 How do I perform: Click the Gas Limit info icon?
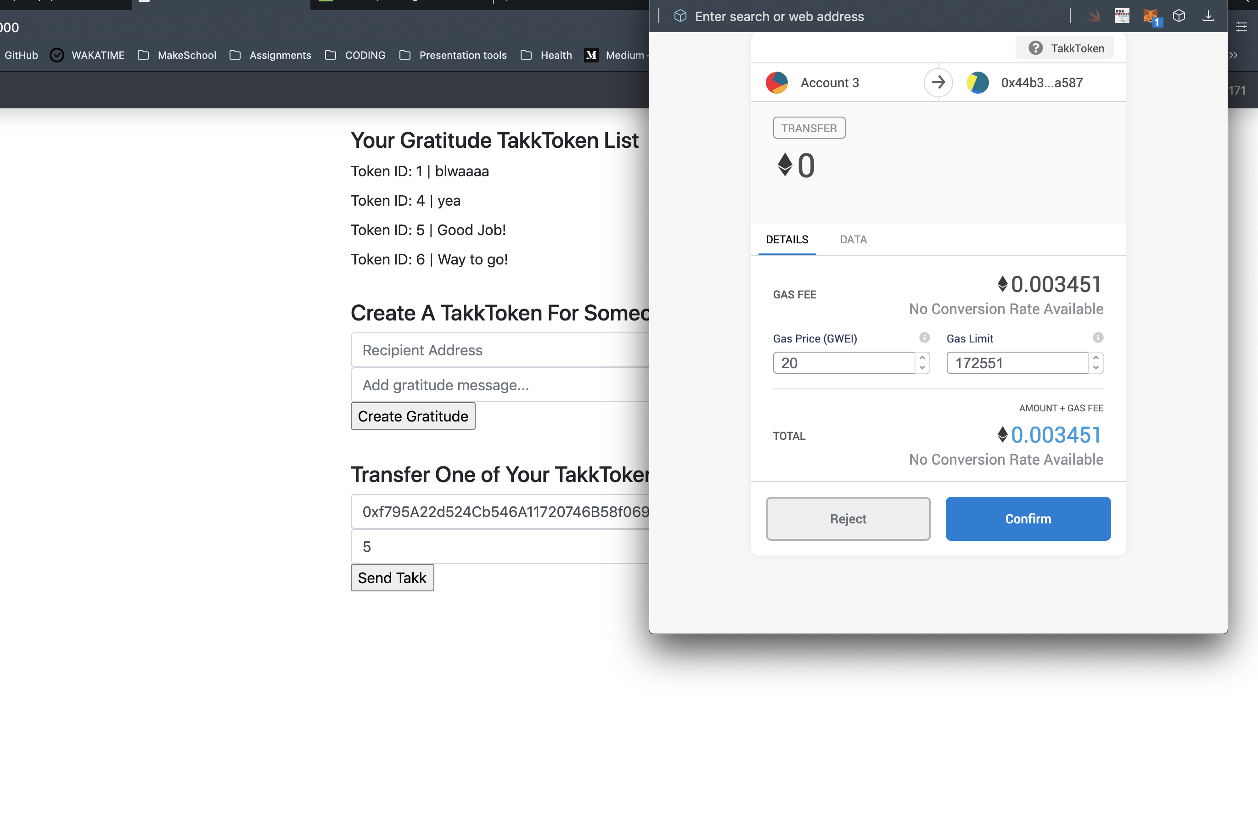pyautogui.click(x=1098, y=337)
